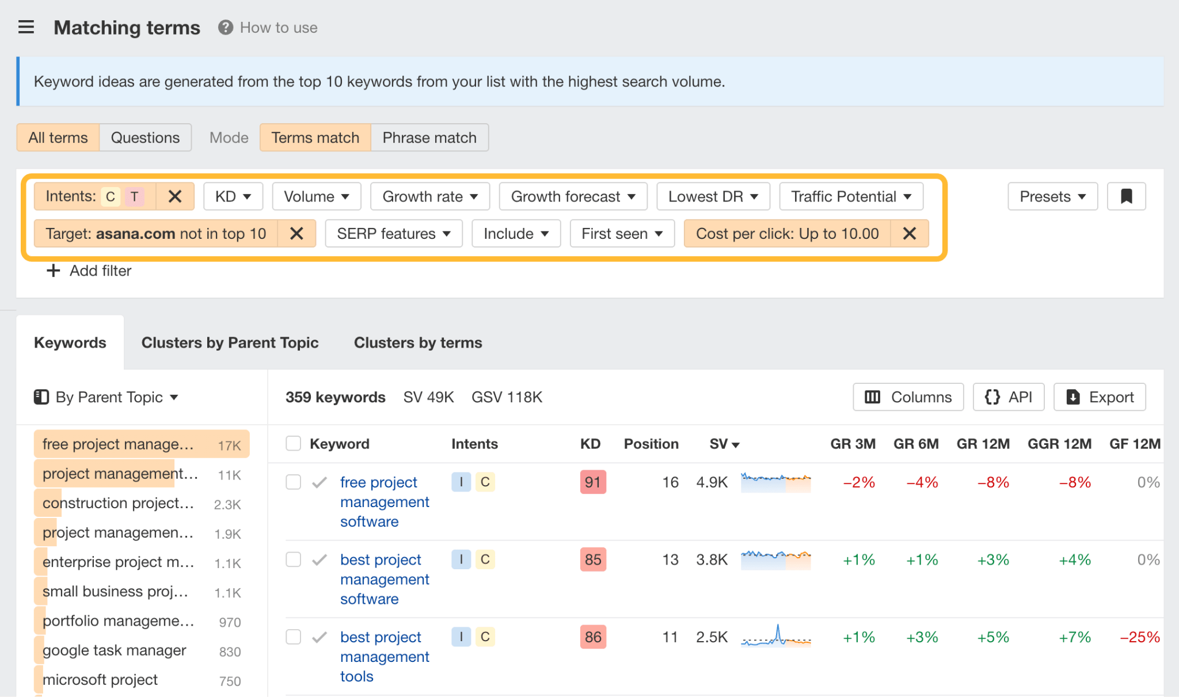Select the 'google task manager' parent topic
The height and width of the screenshot is (697, 1179).
tap(113, 650)
